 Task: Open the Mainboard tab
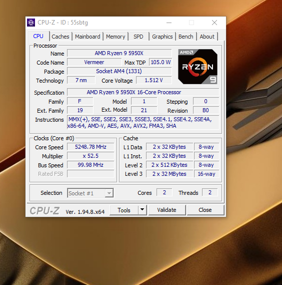87,37
